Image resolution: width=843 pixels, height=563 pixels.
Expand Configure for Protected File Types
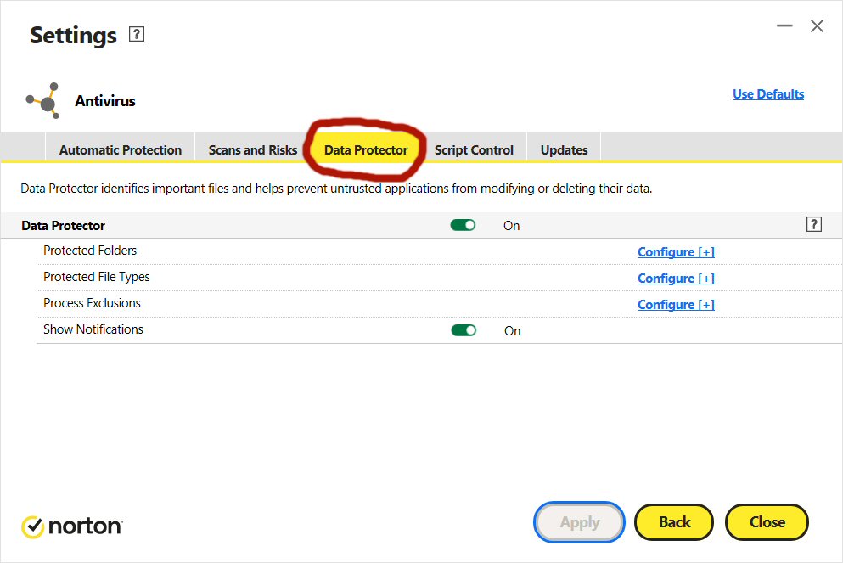(676, 278)
